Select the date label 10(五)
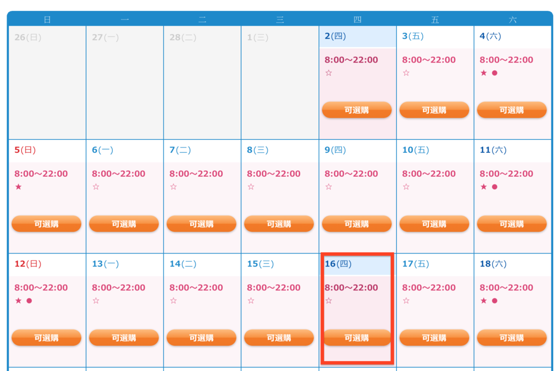Image resolution: width=558 pixels, height=371 pixels. (416, 150)
